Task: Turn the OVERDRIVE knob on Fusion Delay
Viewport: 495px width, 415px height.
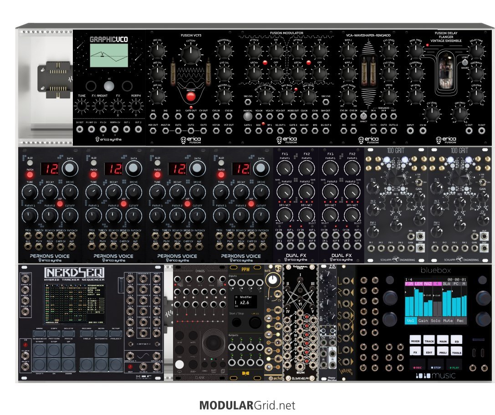Action: click(416, 73)
